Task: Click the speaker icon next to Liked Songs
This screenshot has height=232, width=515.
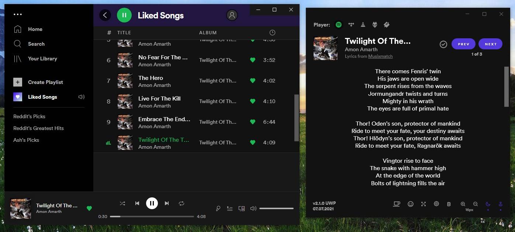Action: [x=82, y=97]
